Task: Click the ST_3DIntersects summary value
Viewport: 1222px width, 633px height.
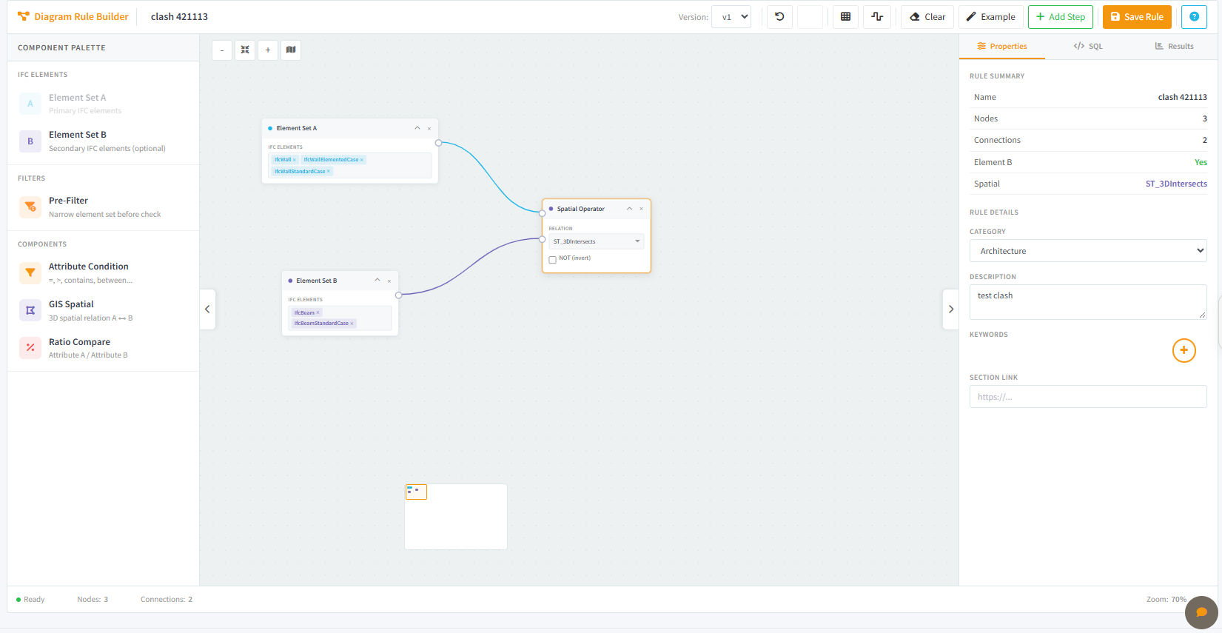Action: (1176, 184)
